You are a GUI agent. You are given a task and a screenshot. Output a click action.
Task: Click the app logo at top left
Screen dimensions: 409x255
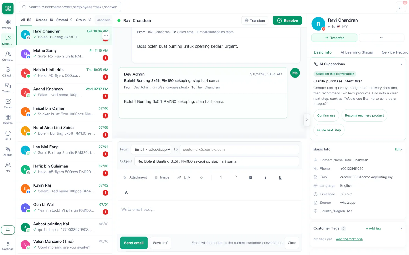click(x=8, y=8)
